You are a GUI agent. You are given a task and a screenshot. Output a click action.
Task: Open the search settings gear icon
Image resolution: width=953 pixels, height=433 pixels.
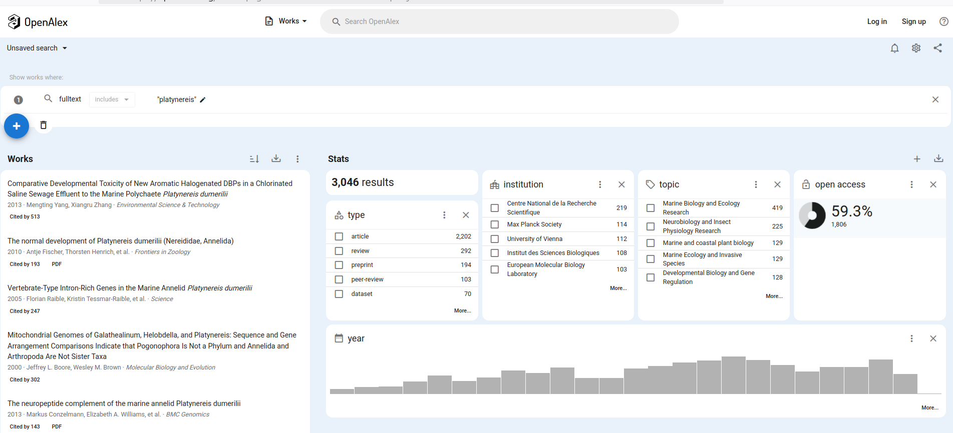click(916, 48)
